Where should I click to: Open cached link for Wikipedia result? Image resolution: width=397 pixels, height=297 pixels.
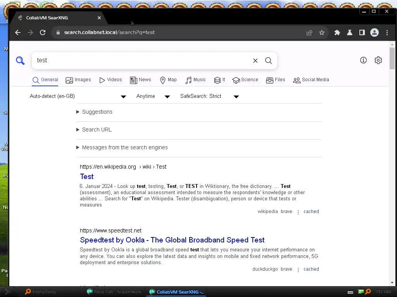coord(311,212)
